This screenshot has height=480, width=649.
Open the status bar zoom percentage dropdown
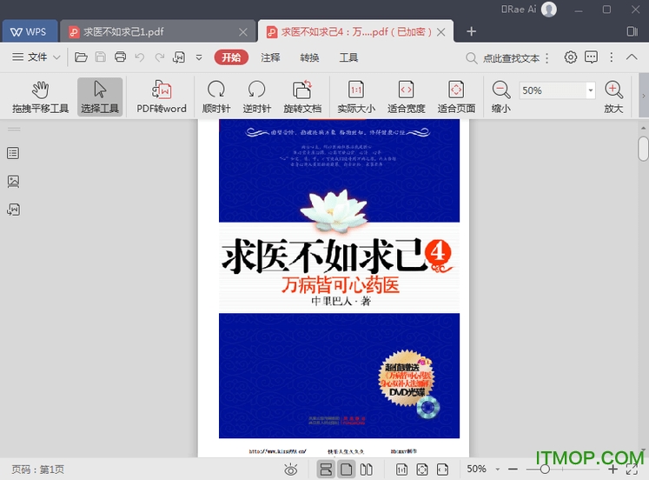[x=498, y=470]
